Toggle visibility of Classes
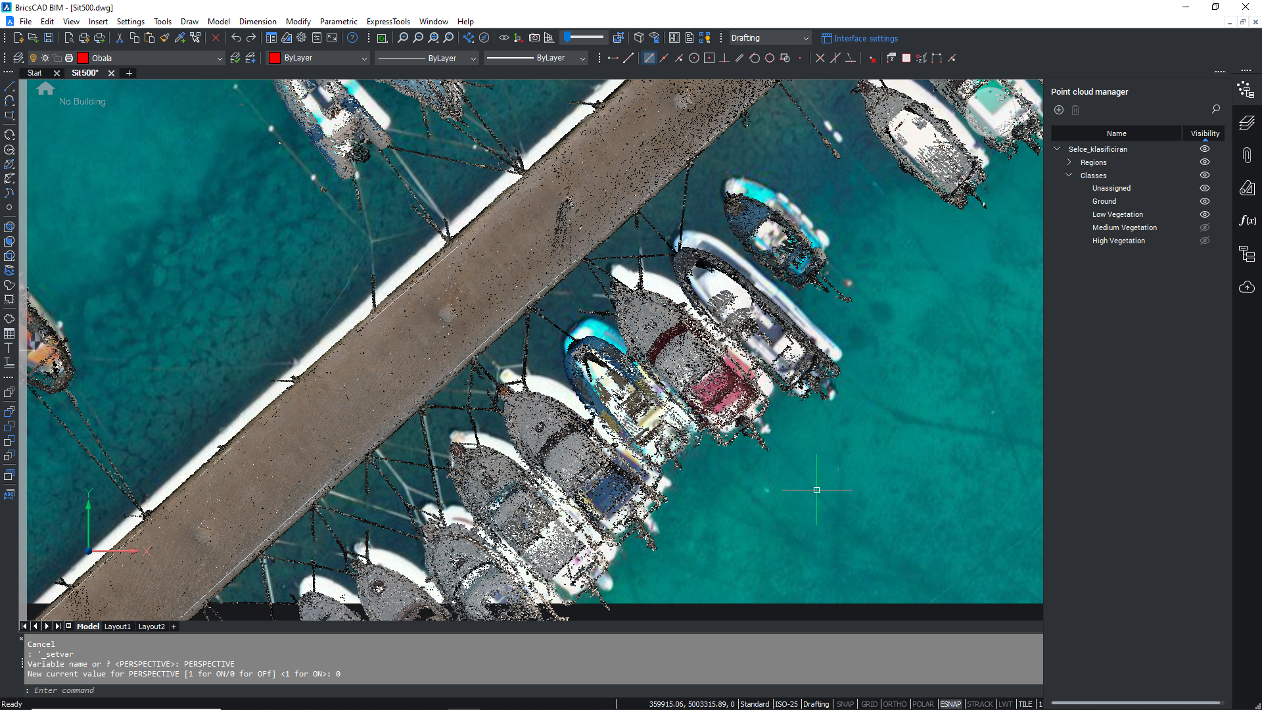1262x710 pixels. click(x=1205, y=176)
